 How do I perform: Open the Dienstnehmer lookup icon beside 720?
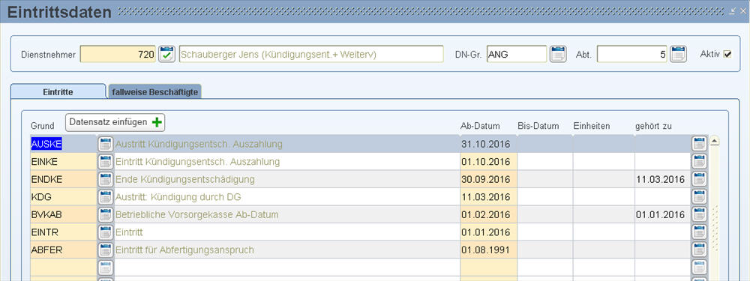(x=167, y=54)
